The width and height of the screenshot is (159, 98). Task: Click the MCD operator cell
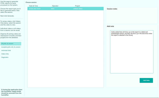(53, 9)
